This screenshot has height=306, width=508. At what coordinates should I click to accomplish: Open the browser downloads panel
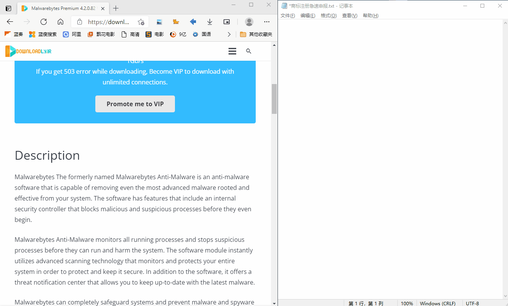(210, 22)
